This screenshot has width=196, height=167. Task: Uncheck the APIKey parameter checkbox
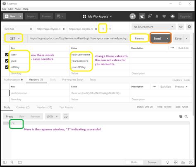tap(7, 67)
